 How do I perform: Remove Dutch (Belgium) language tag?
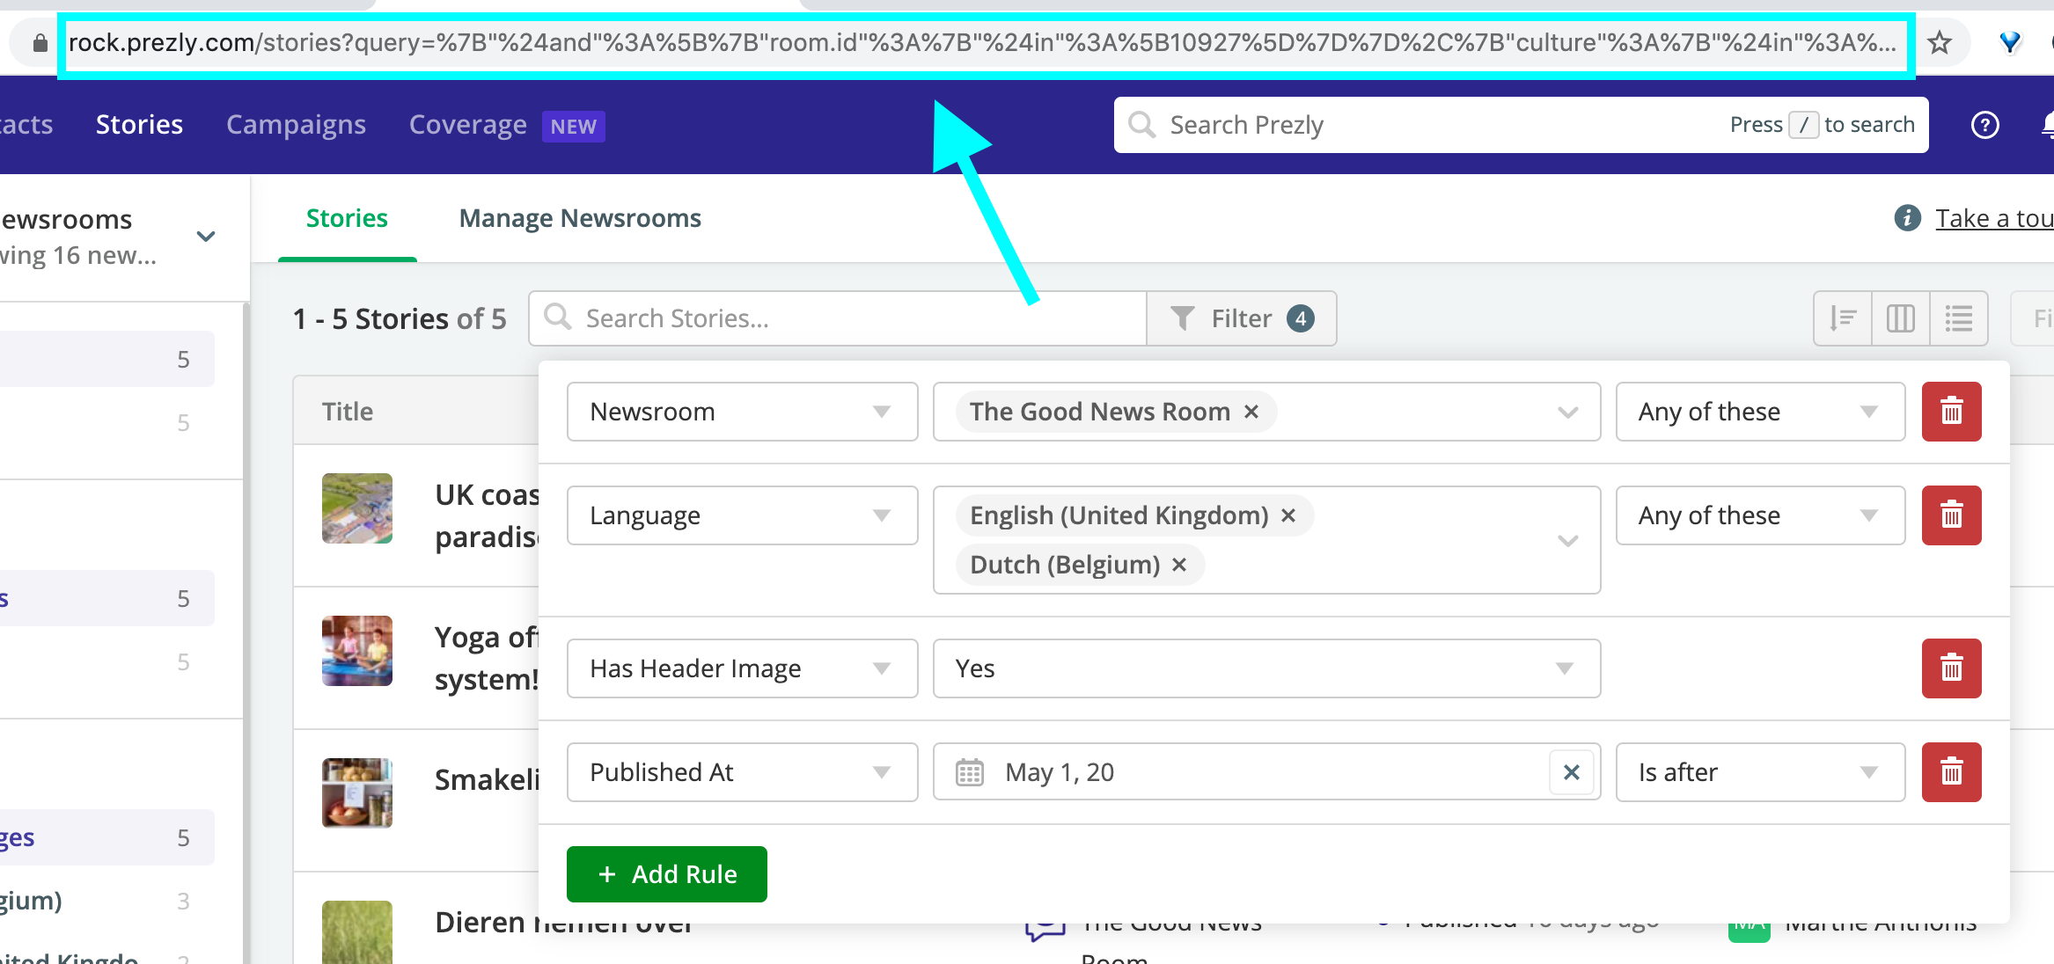click(1179, 565)
